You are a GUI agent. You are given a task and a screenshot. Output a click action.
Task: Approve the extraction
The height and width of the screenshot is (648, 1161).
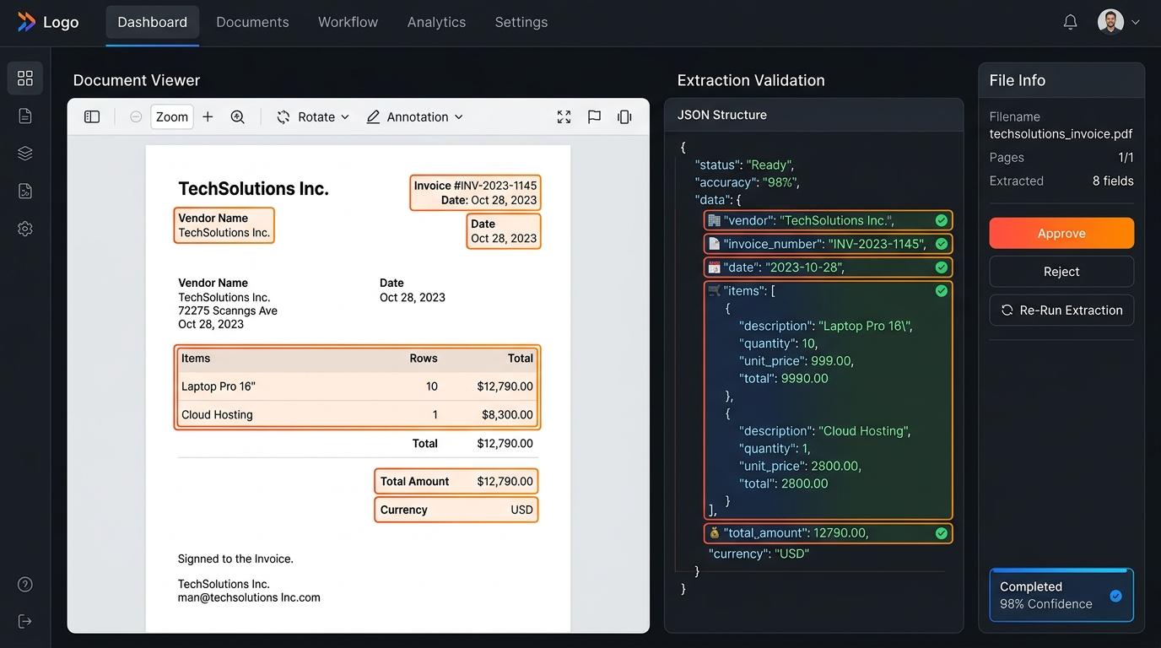tap(1061, 233)
